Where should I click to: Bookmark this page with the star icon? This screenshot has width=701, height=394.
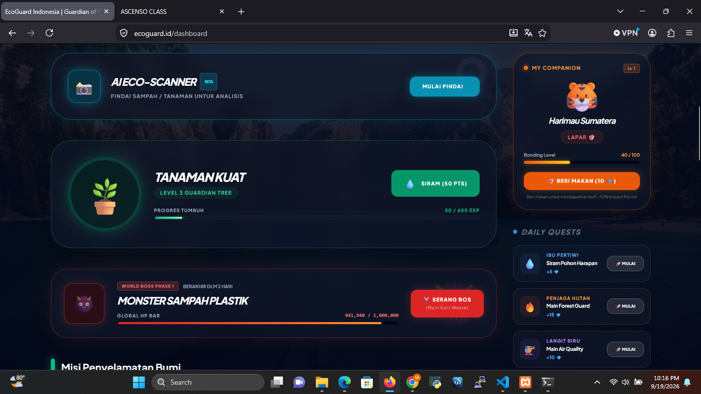click(542, 33)
